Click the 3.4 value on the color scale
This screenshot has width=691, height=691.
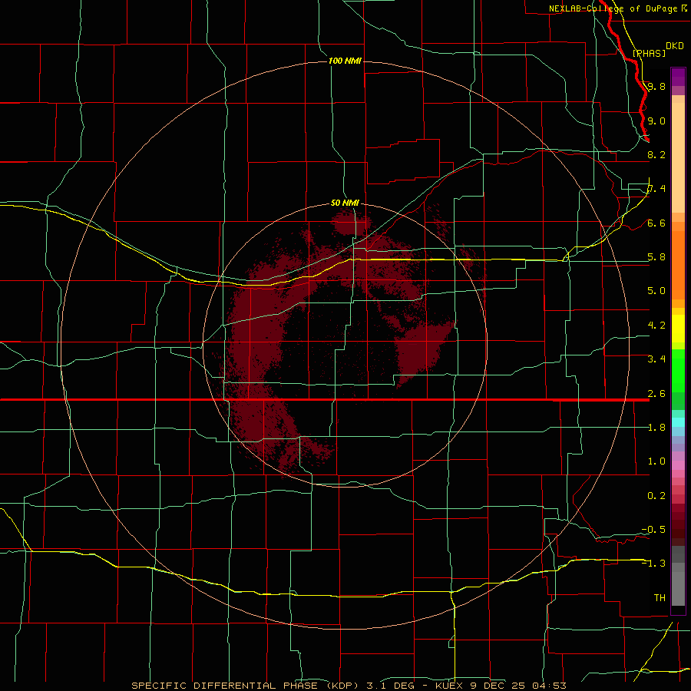pyautogui.click(x=656, y=359)
